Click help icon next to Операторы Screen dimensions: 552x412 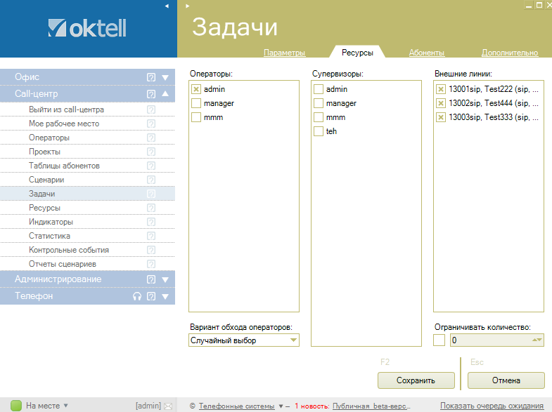[x=150, y=138]
